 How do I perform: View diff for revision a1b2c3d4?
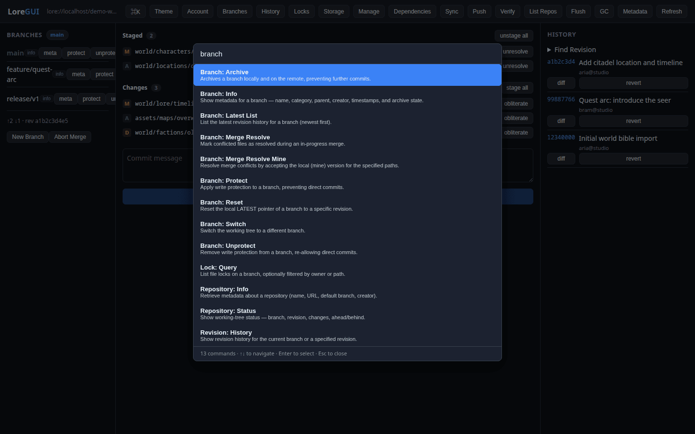(x=561, y=83)
